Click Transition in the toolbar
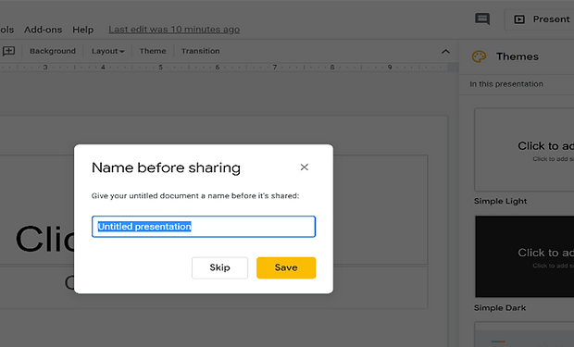The width and height of the screenshot is (574, 347). point(201,51)
